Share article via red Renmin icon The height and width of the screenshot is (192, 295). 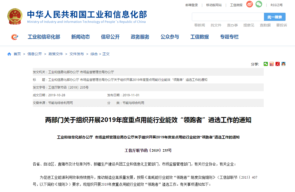click(278, 64)
